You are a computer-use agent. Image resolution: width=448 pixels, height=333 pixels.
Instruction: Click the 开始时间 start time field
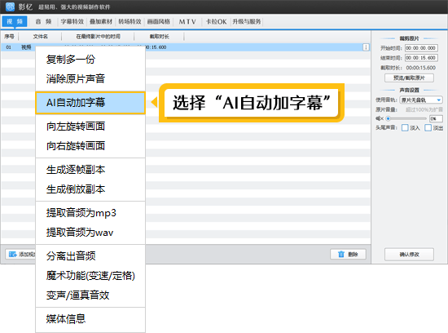[421, 48]
